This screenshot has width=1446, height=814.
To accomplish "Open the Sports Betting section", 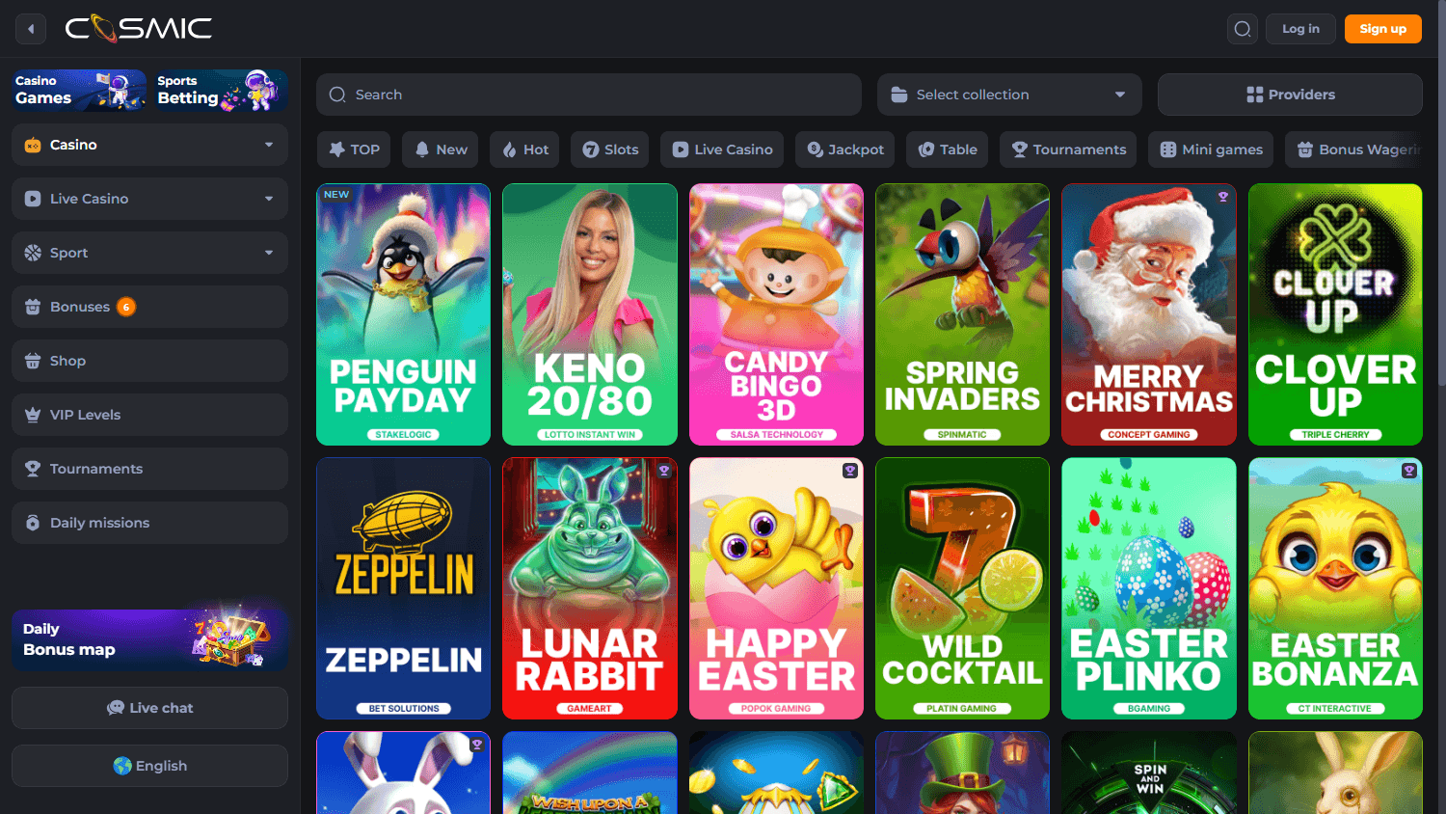I will tap(220, 90).
